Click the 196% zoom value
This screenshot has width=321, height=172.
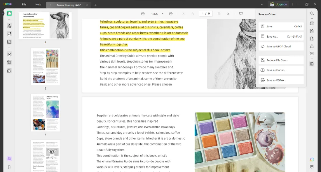point(155,14)
